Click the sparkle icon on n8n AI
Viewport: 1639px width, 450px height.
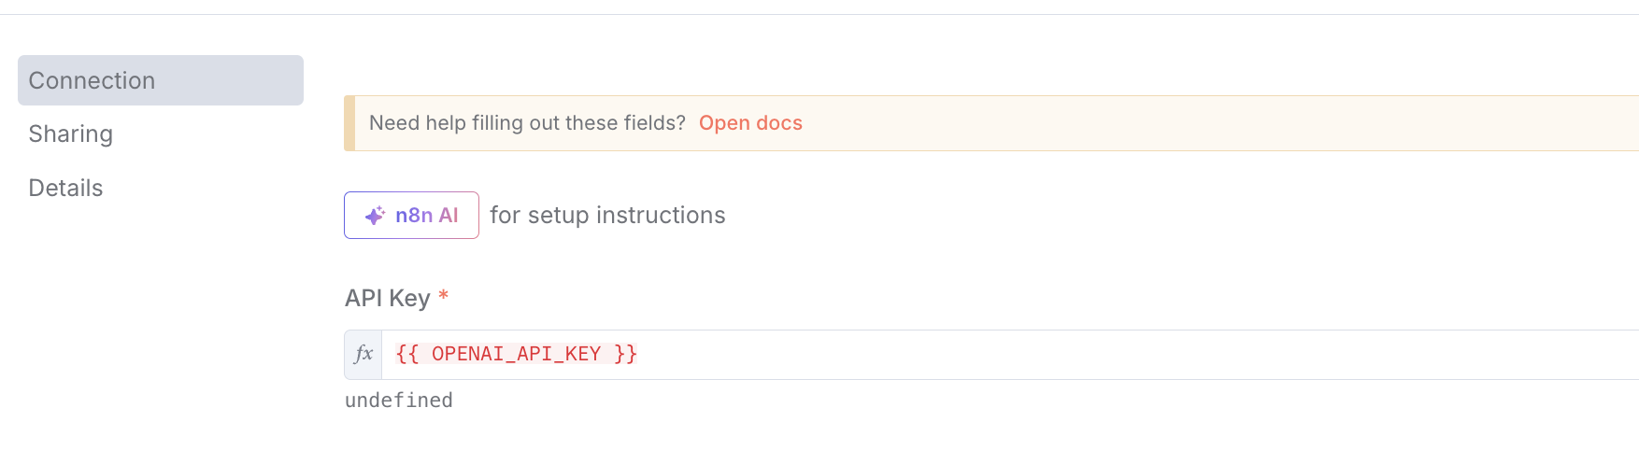(x=375, y=216)
